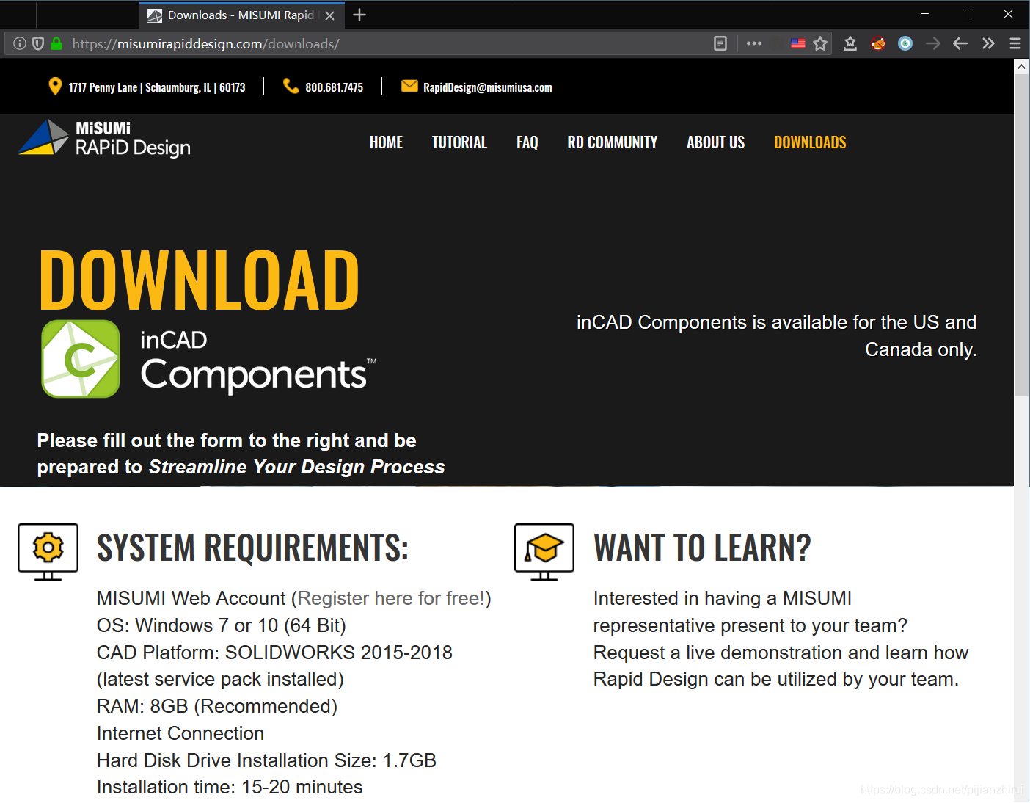
Task: Open the FAQ menu item
Action: tap(527, 142)
